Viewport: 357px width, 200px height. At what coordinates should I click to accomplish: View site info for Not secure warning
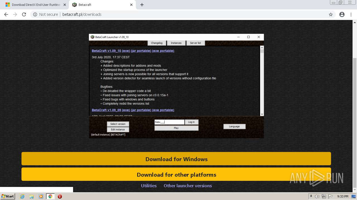(45, 14)
